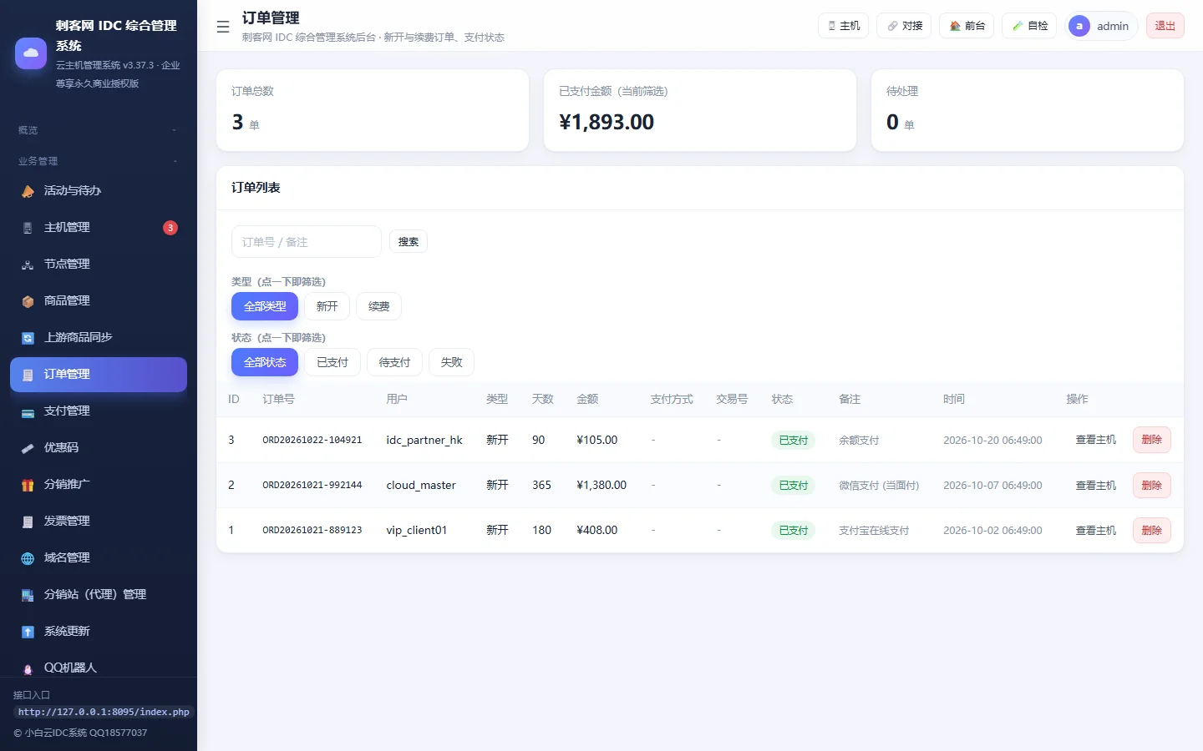This screenshot has width=1203, height=751.
Task: Open 分销推广 in the sidebar
Action: point(99,485)
